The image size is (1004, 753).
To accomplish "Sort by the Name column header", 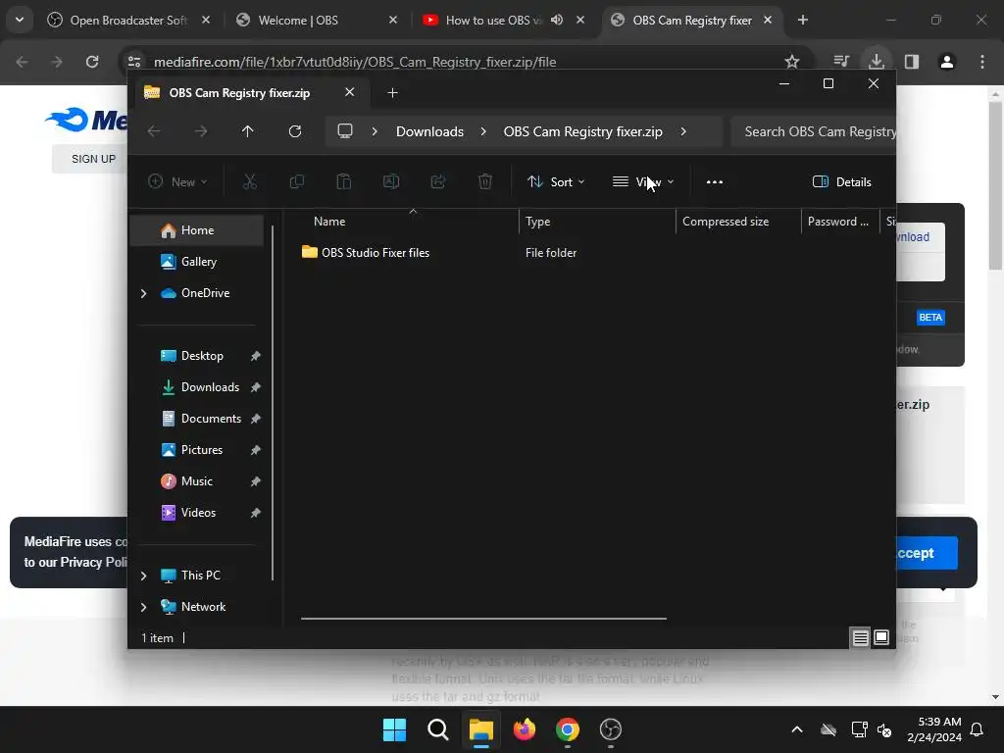I will [329, 222].
